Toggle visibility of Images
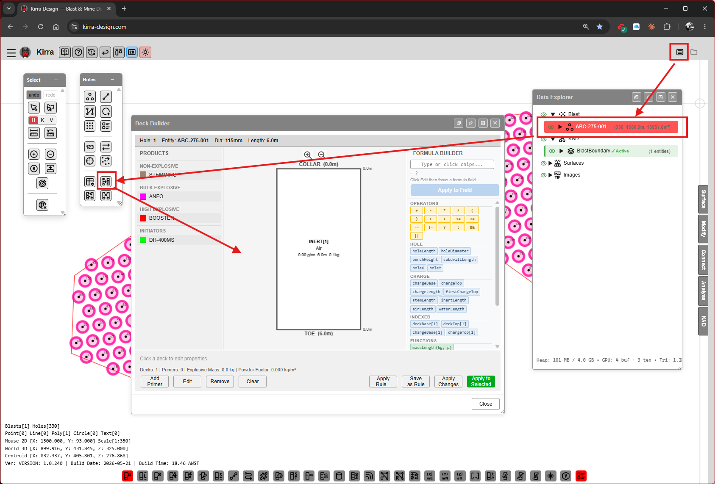The width and height of the screenshot is (715, 484). pos(544,175)
